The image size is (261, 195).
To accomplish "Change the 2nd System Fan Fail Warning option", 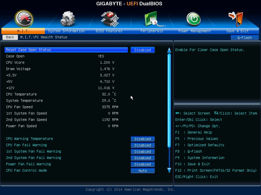I will pos(143,158).
